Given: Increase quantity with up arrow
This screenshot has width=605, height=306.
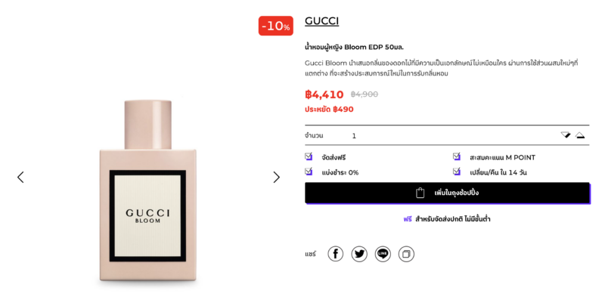Looking at the screenshot, I should point(580,135).
